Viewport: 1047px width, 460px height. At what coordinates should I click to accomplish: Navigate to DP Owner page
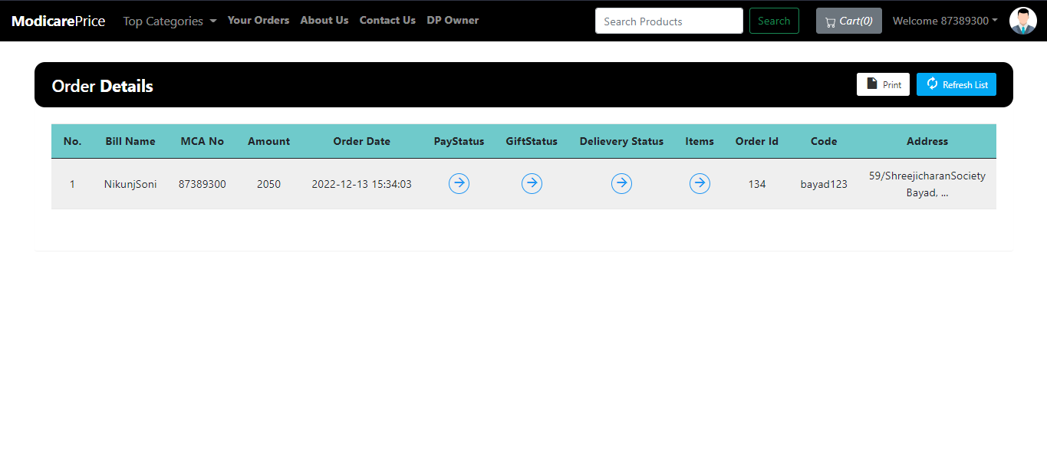pyautogui.click(x=453, y=21)
